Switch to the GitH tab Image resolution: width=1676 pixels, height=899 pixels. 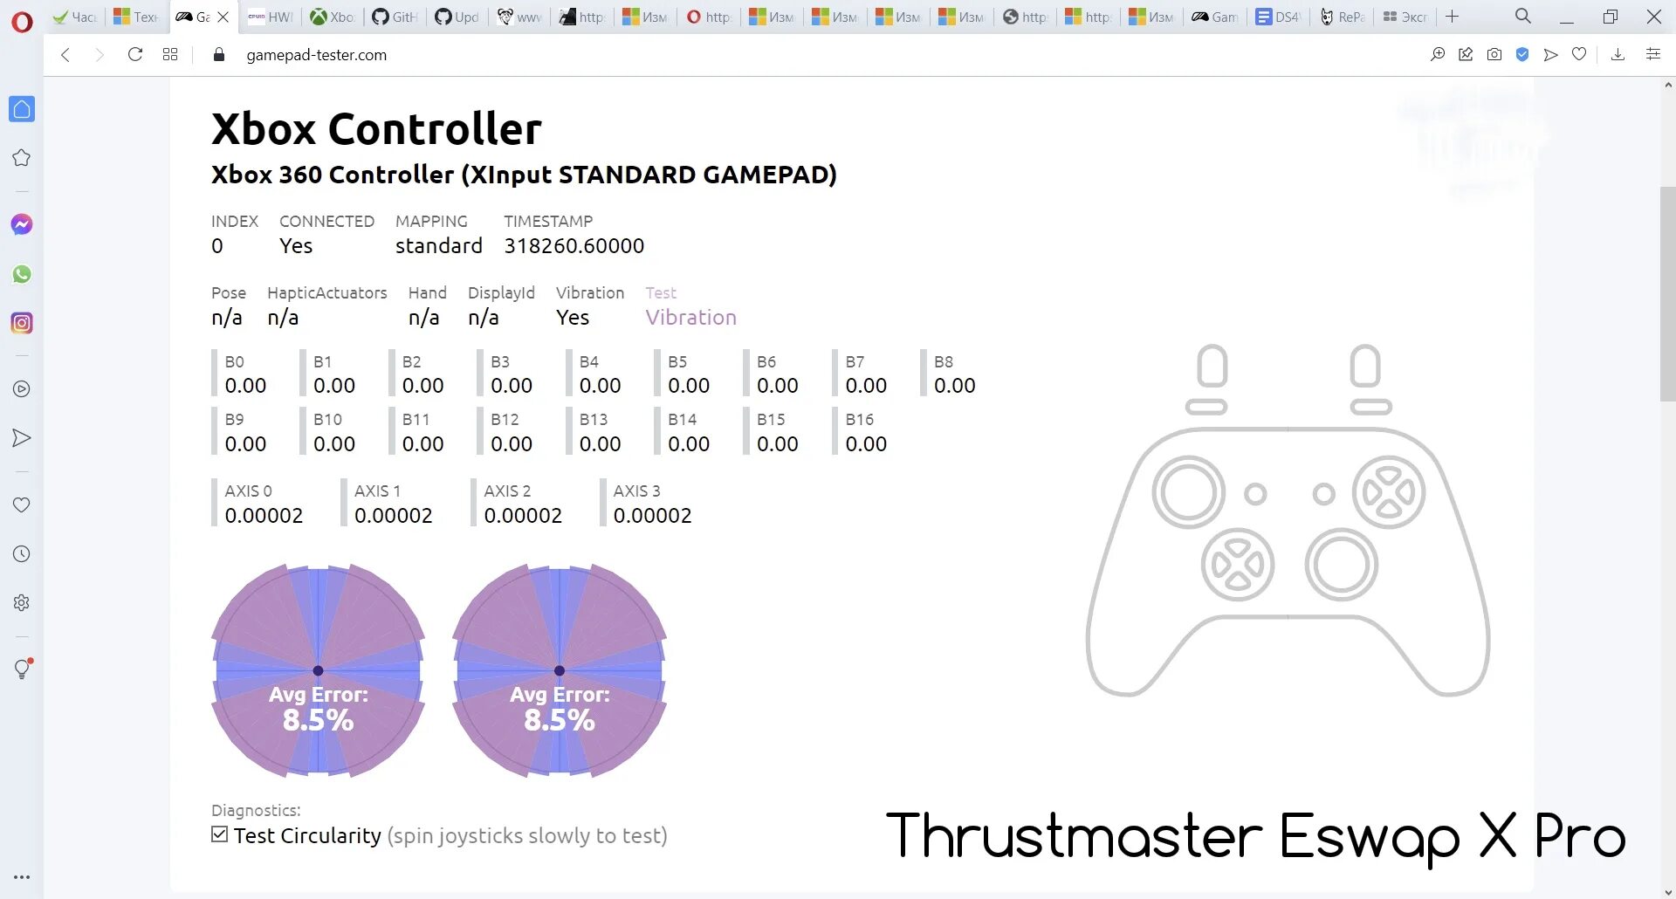[395, 17]
